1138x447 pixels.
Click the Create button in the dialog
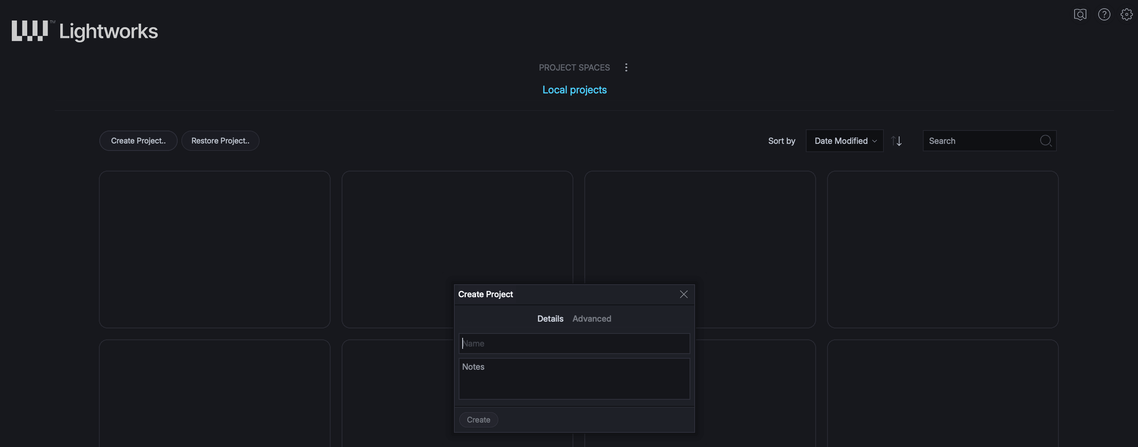click(478, 419)
